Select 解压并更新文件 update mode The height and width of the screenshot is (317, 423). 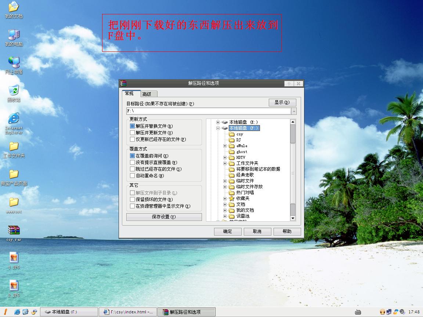133,132
